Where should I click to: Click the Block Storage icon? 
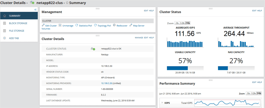click(5, 23)
